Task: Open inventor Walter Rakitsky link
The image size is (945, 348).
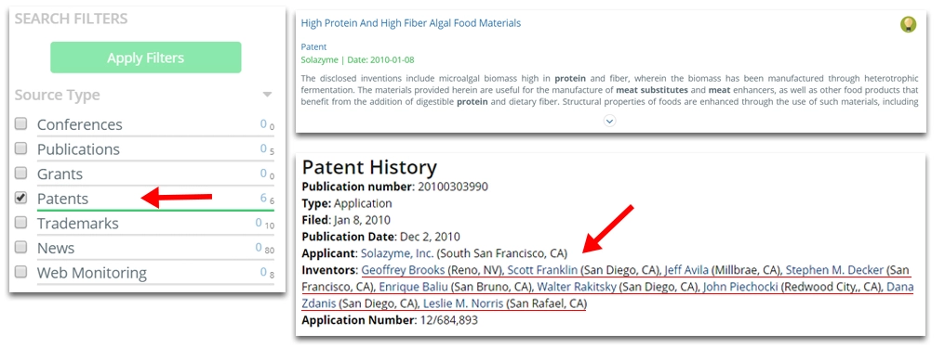Action: coord(577,287)
